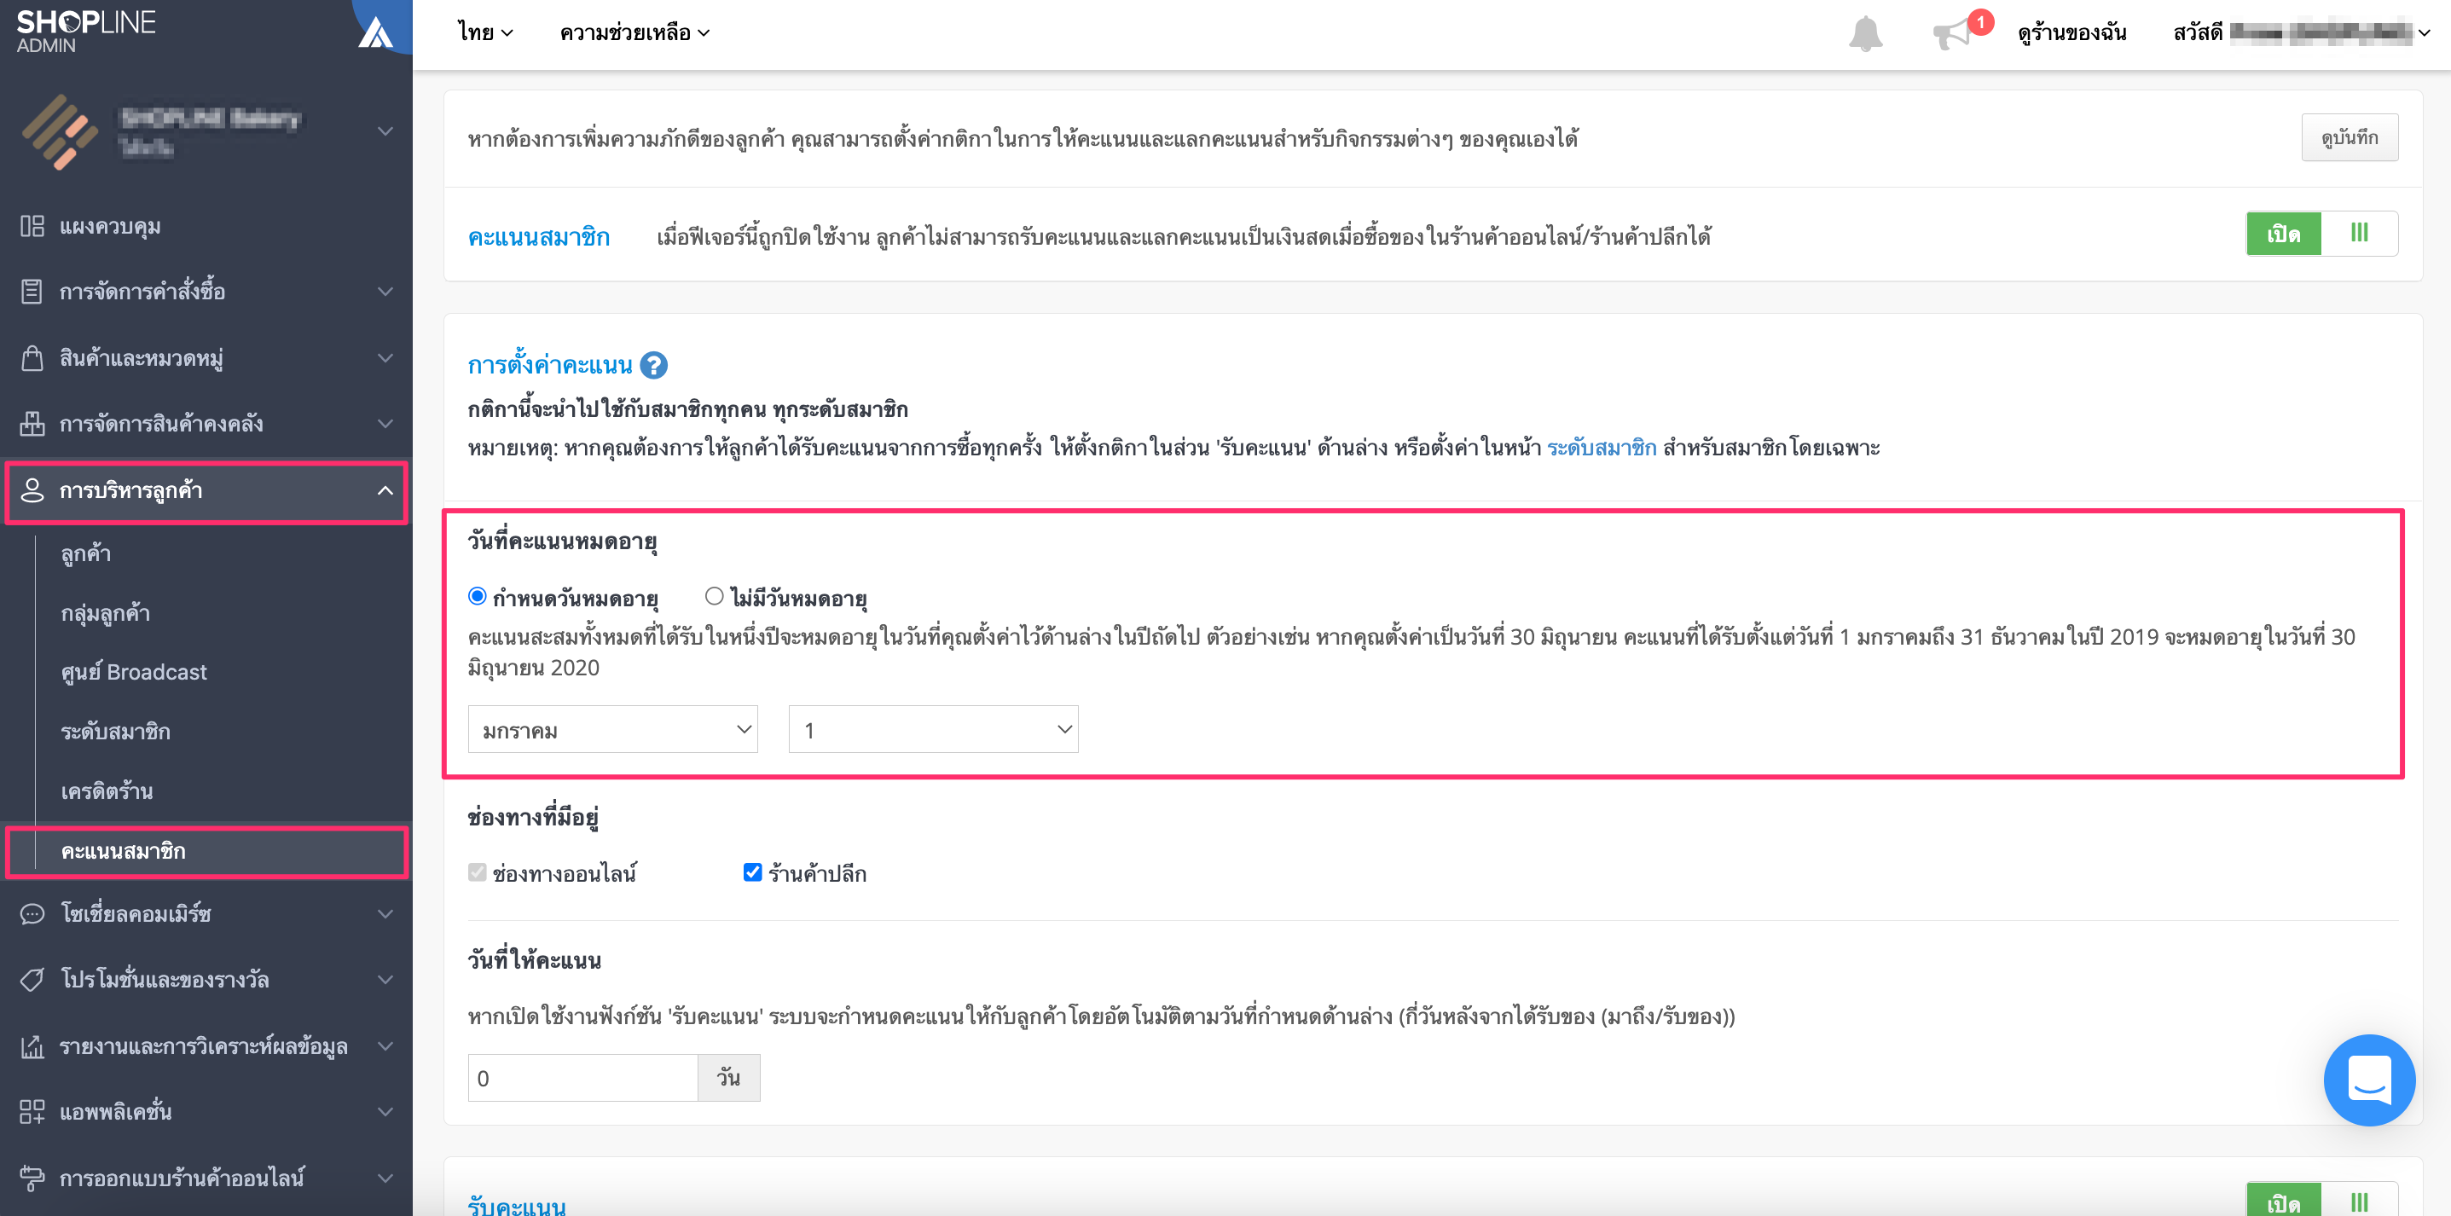Click the apps grid icon for แอพพลิเคชั่น
The image size is (2451, 1216).
point(32,1111)
